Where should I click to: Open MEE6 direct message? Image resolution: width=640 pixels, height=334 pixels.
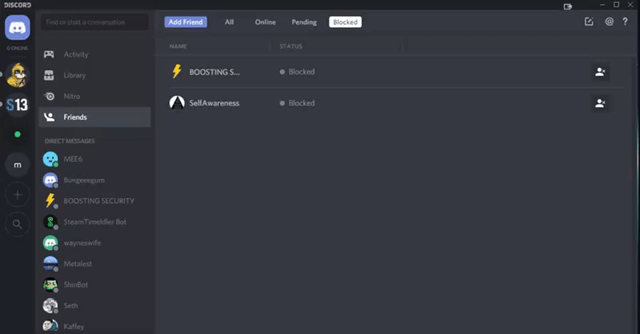pyautogui.click(x=94, y=159)
